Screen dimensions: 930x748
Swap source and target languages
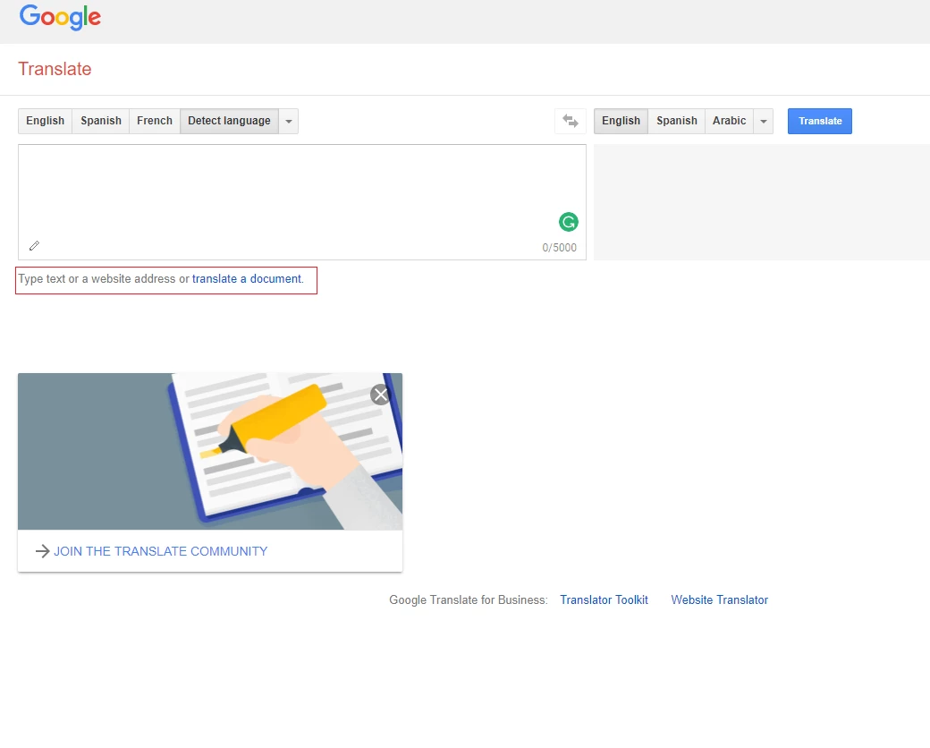(571, 121)
